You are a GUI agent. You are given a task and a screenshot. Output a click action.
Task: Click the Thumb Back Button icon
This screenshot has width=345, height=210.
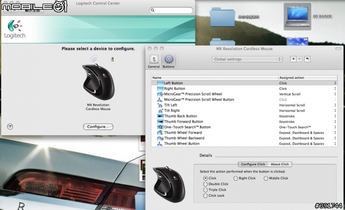pos(160,116)
